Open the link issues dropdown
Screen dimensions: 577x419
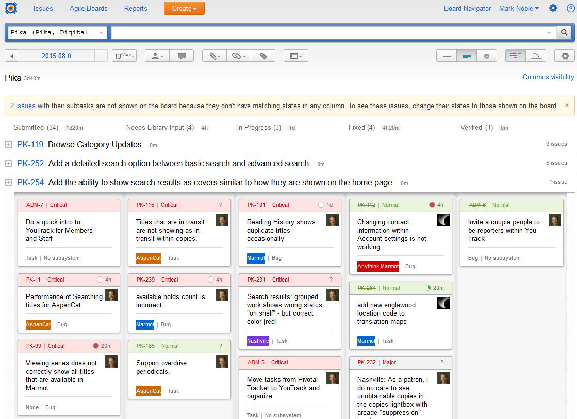(238, 56)
